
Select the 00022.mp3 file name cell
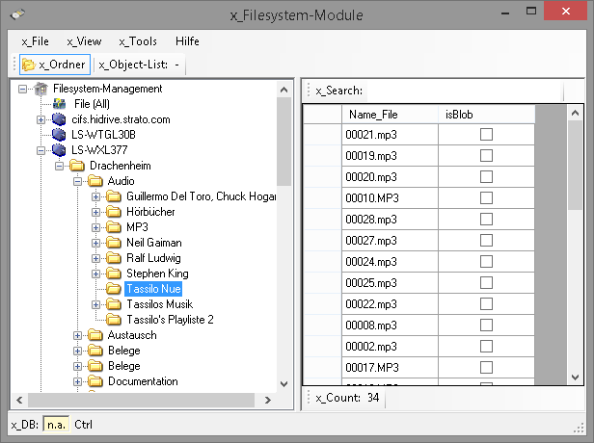[x=390, y=303]
